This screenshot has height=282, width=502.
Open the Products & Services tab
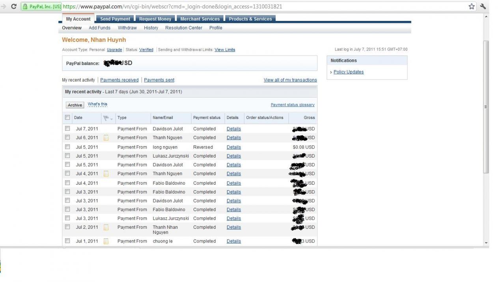(x=250, y=19)
